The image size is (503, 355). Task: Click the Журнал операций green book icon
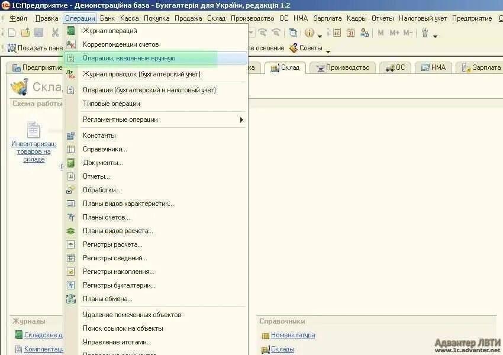[x=70, y=31]
